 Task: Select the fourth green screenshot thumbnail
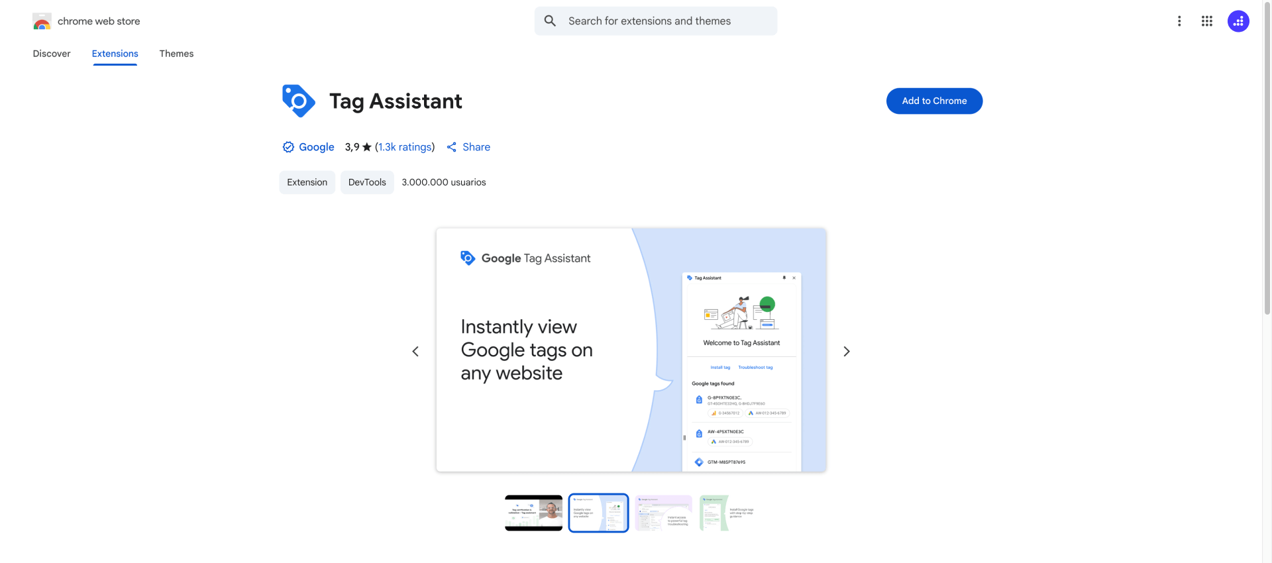pos(728,513)
